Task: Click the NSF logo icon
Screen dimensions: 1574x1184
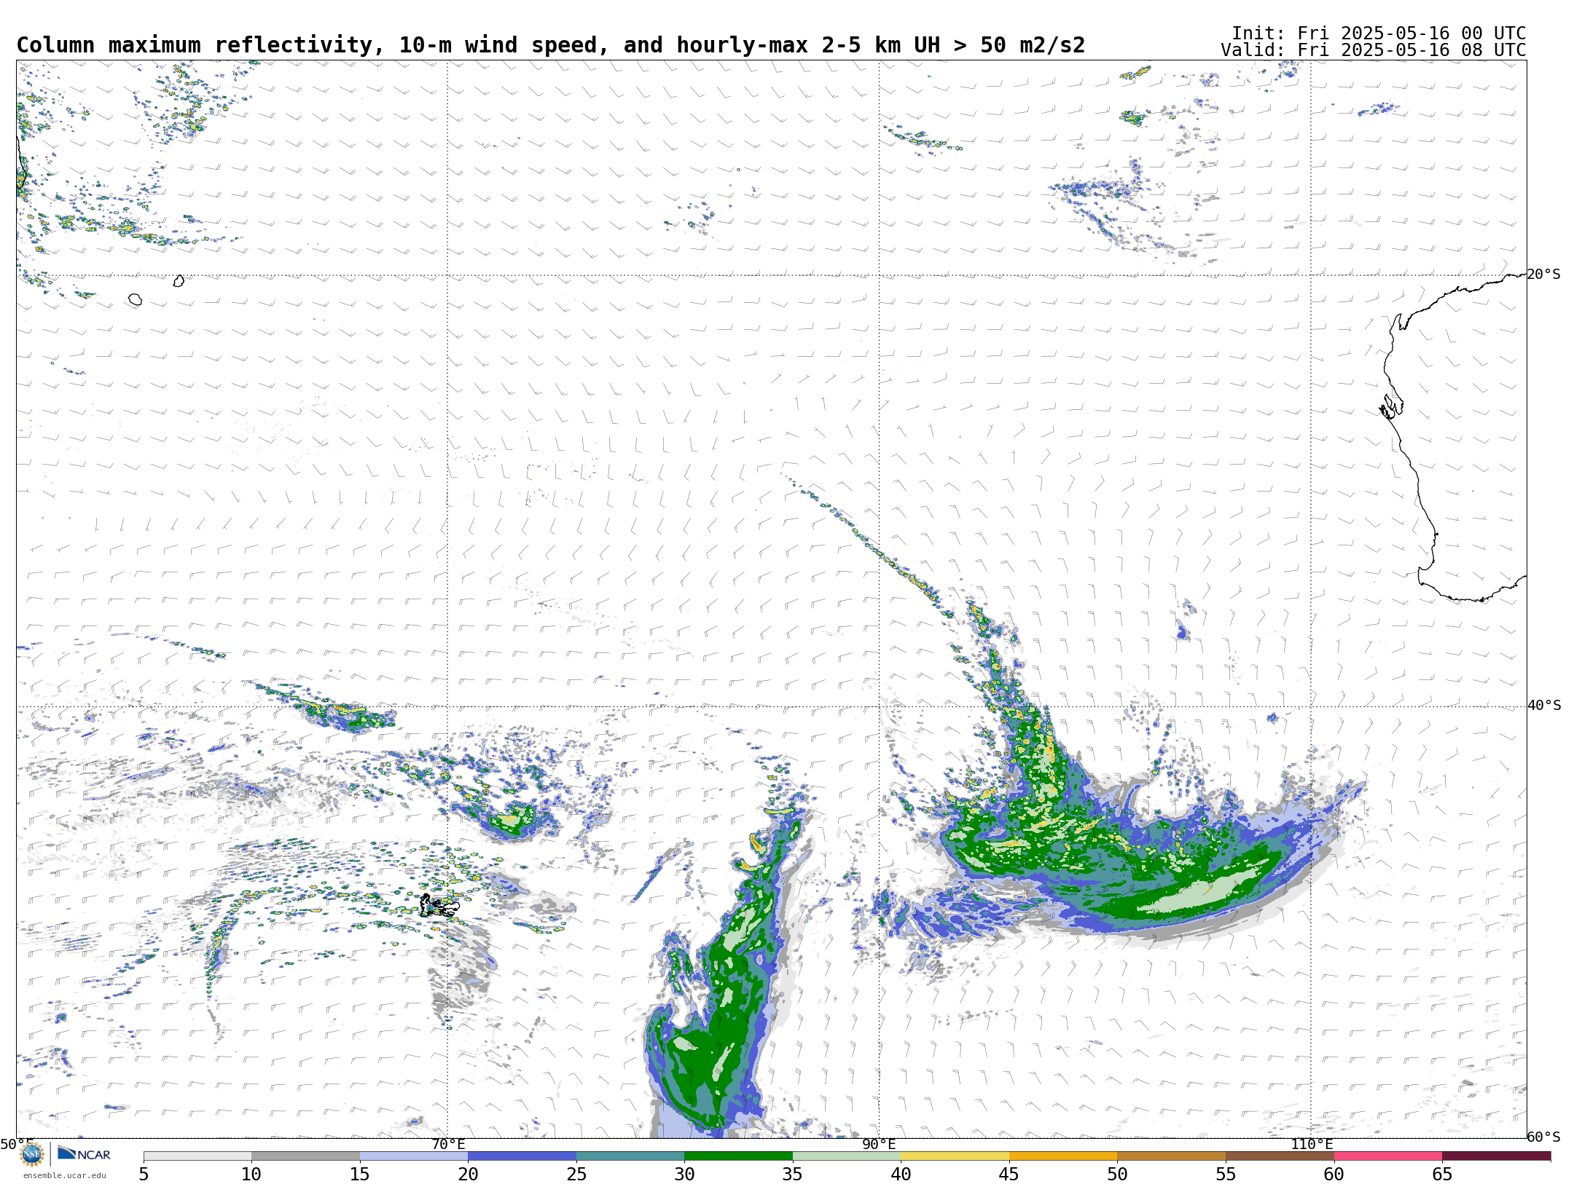Action: point(32,1155)
